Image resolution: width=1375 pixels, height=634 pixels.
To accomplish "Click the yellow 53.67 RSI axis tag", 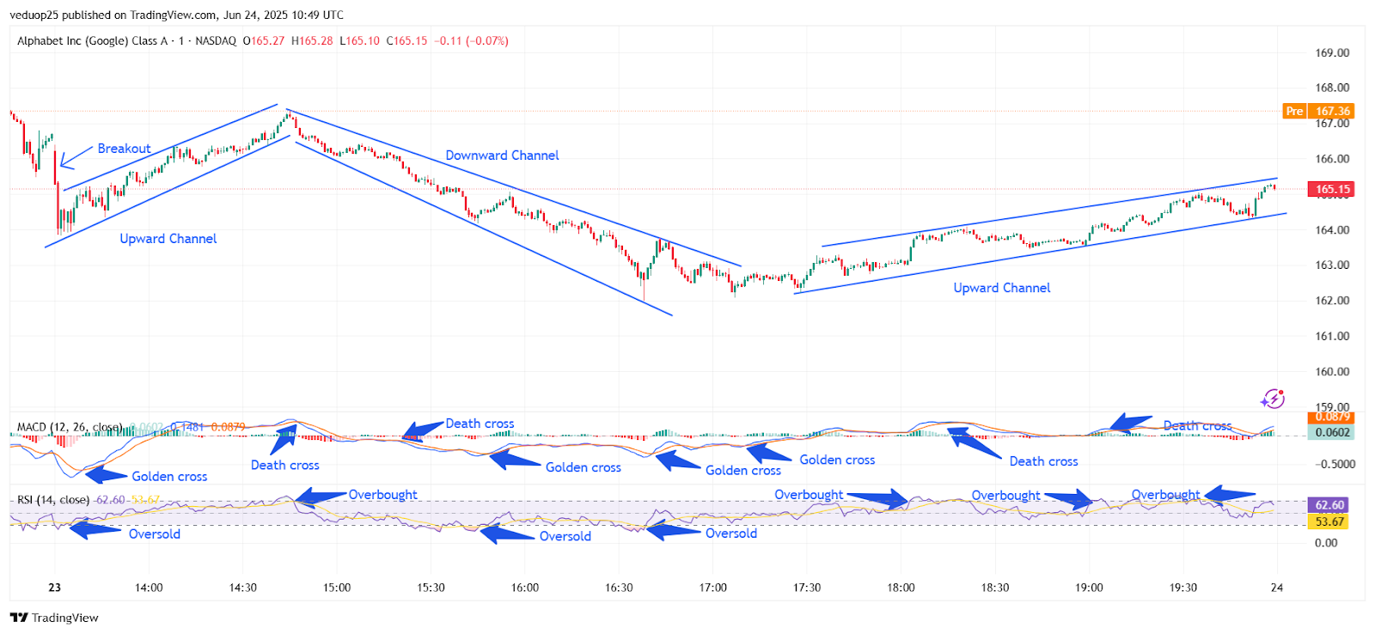I will coord(1329,521).
